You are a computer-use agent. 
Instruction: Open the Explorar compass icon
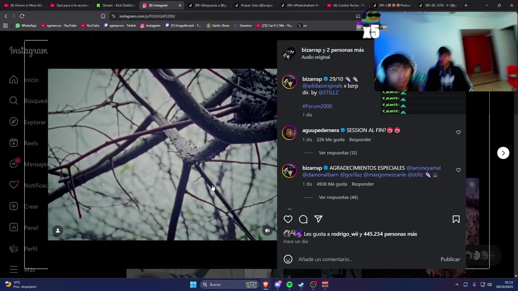tap(14, 122)
